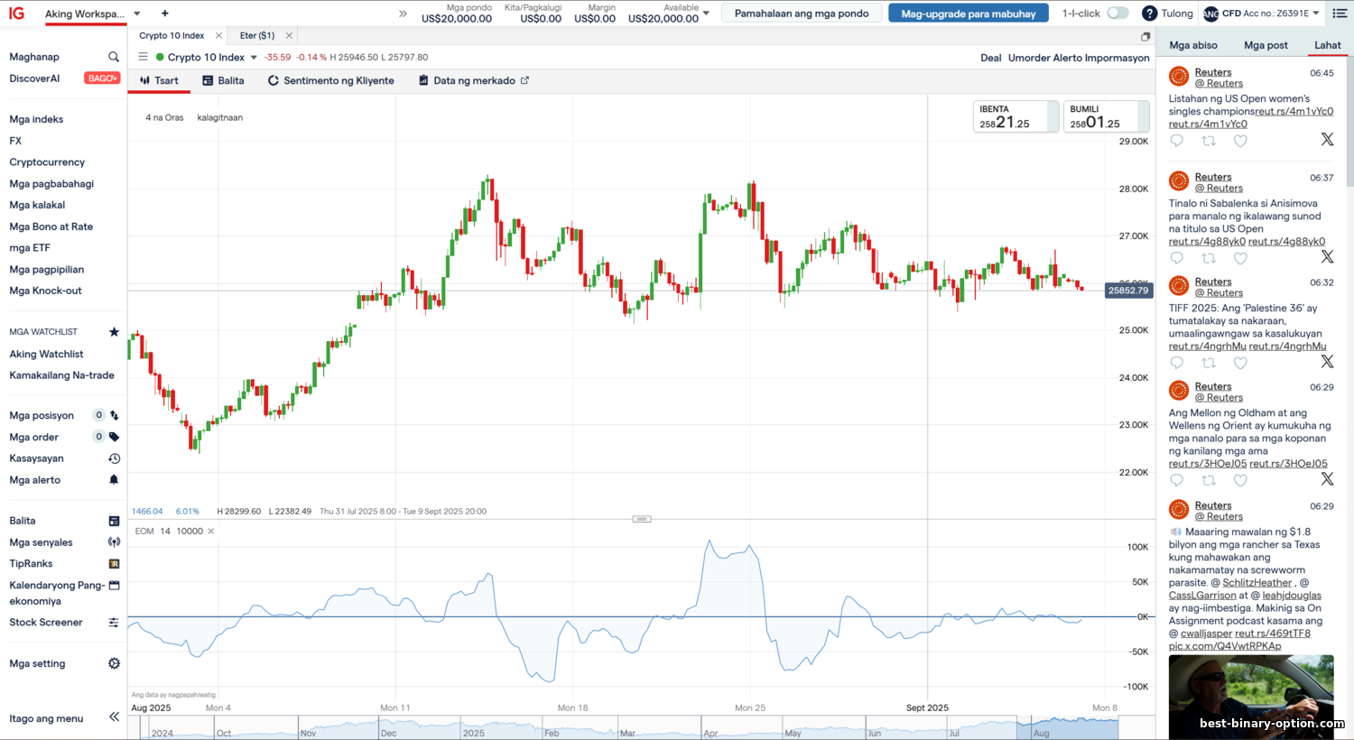
Task: Select the Mga post tab
Action: click(1266, 45)
